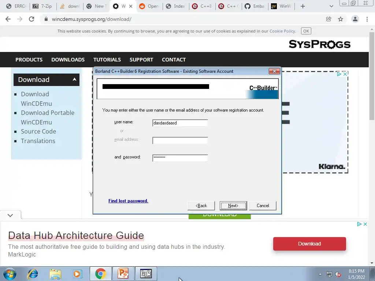
Task: Open the Source Code sidebar link
Action: coord(38,131)
